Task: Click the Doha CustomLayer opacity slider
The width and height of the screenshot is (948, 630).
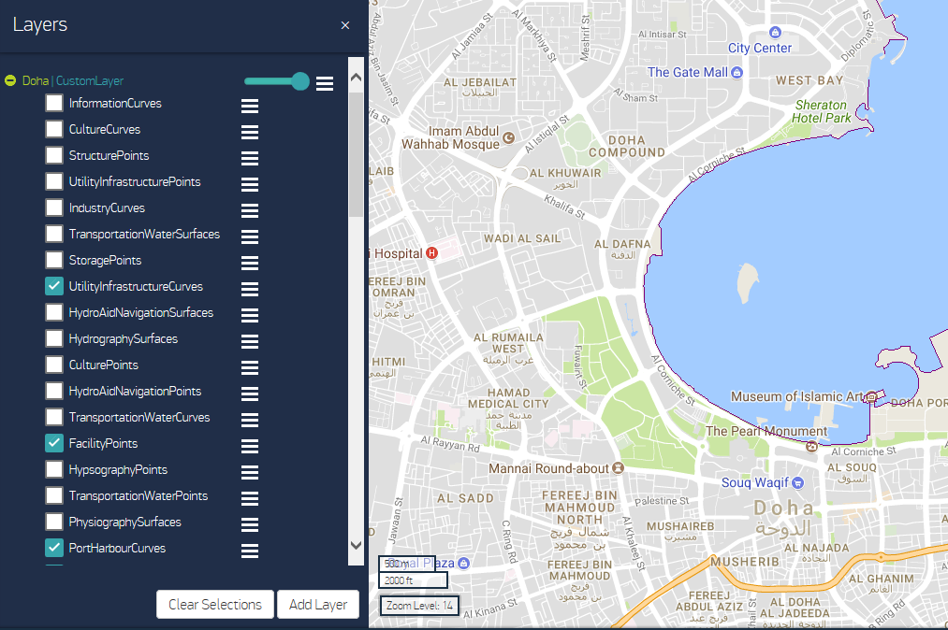Action: 277,81
